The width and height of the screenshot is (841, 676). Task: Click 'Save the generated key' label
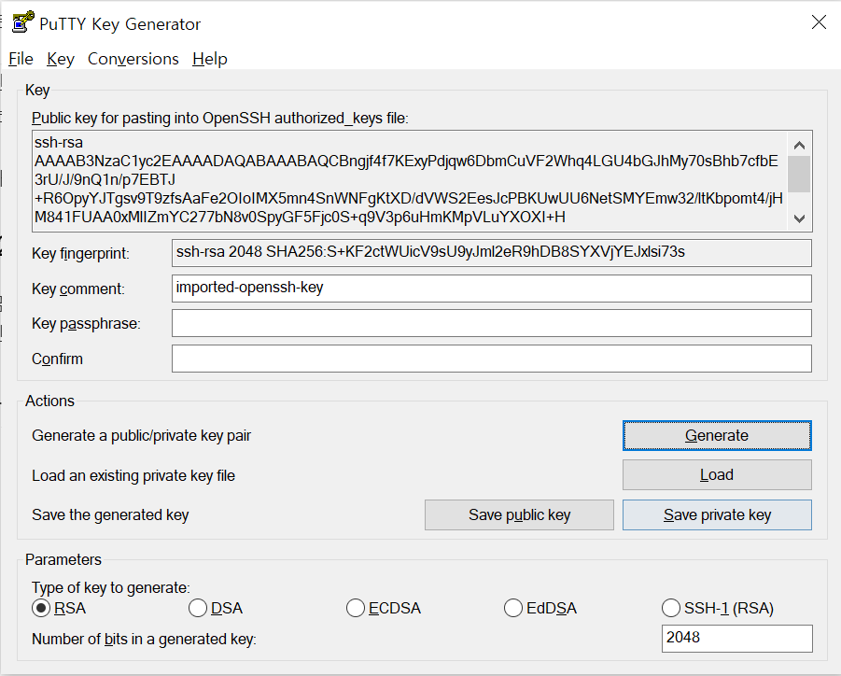point(110,515)
